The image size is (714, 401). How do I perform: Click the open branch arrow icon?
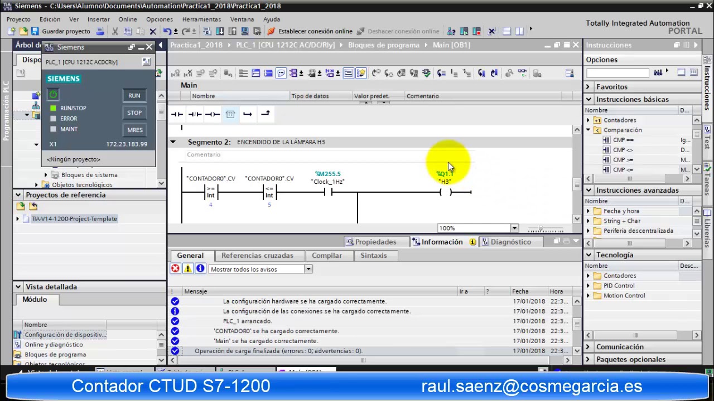tap(248, 114)
